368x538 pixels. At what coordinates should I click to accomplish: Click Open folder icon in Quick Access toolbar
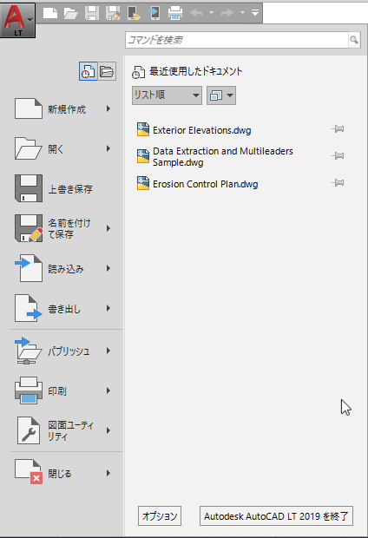pos(70,13)
